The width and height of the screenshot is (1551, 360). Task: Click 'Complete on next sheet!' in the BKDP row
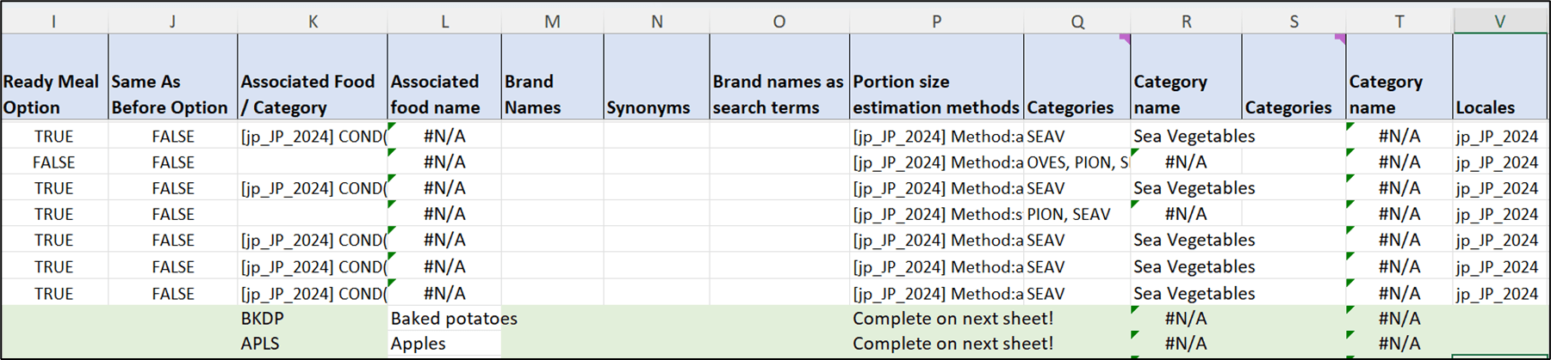(x=936, y=318)
